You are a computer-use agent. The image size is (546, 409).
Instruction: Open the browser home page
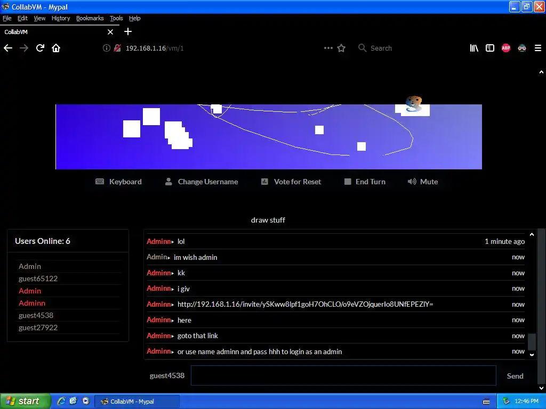tap(56, 48)
